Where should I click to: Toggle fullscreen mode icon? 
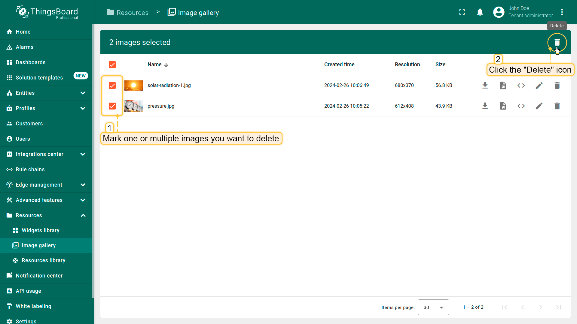tap(462, 12)
